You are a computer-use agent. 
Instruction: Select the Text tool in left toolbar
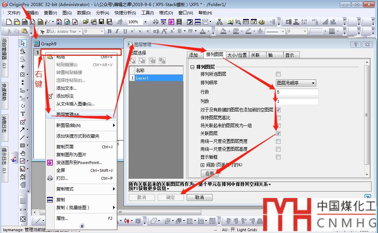click(23, 114)
